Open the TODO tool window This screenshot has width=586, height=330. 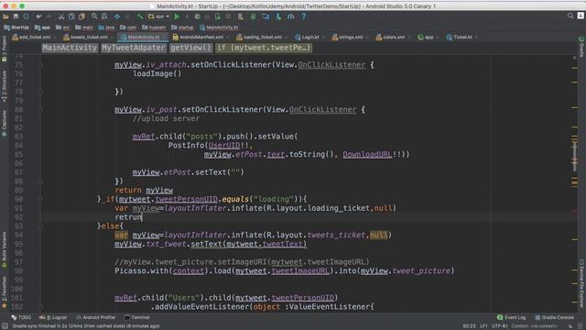click(x=21, y=317)
